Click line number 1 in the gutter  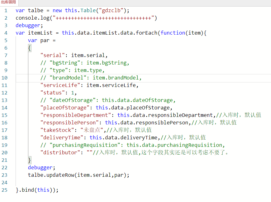[x=6, y=10]
